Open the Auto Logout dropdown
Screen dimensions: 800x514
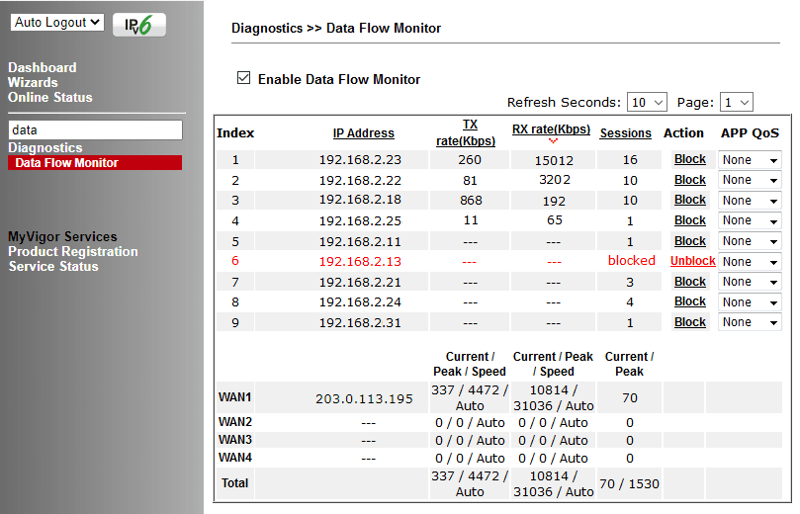(x=57, y=22)
